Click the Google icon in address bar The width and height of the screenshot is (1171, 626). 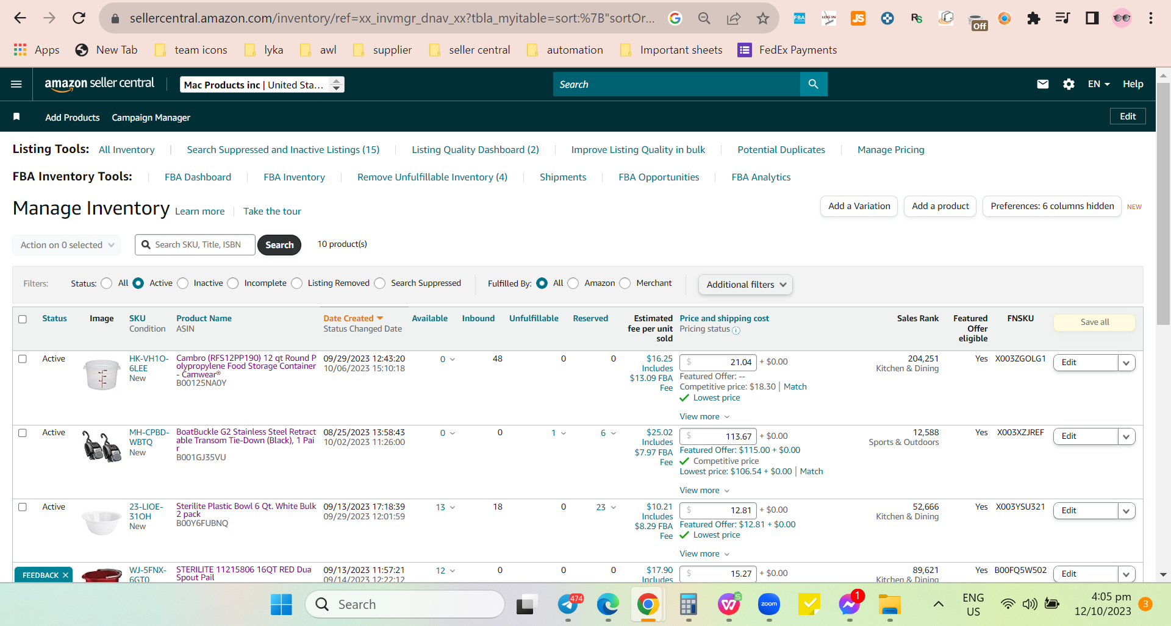(x=675, y=18)
